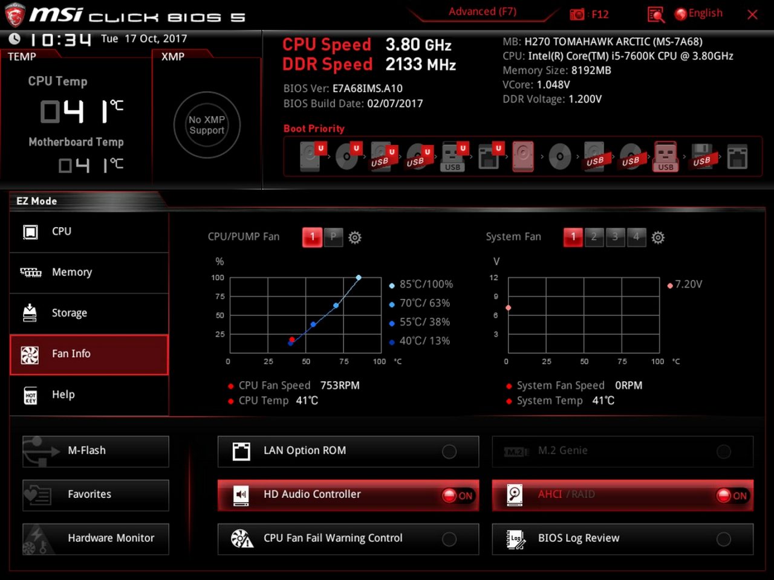Screen dimensions: 774x580
Task: Open Hardware Monitor
Action: (96, 539)
